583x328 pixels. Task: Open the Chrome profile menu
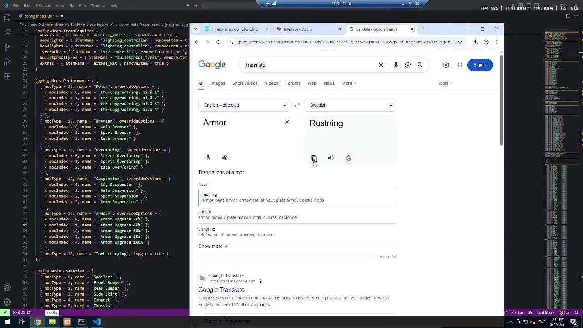(x=486, y=42)
